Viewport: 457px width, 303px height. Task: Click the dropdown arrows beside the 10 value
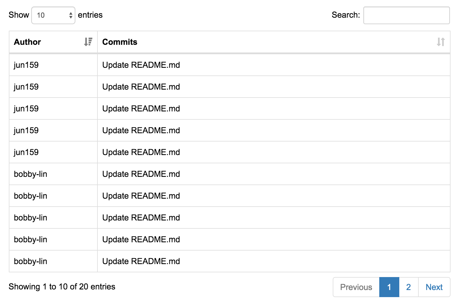[71, 15]
